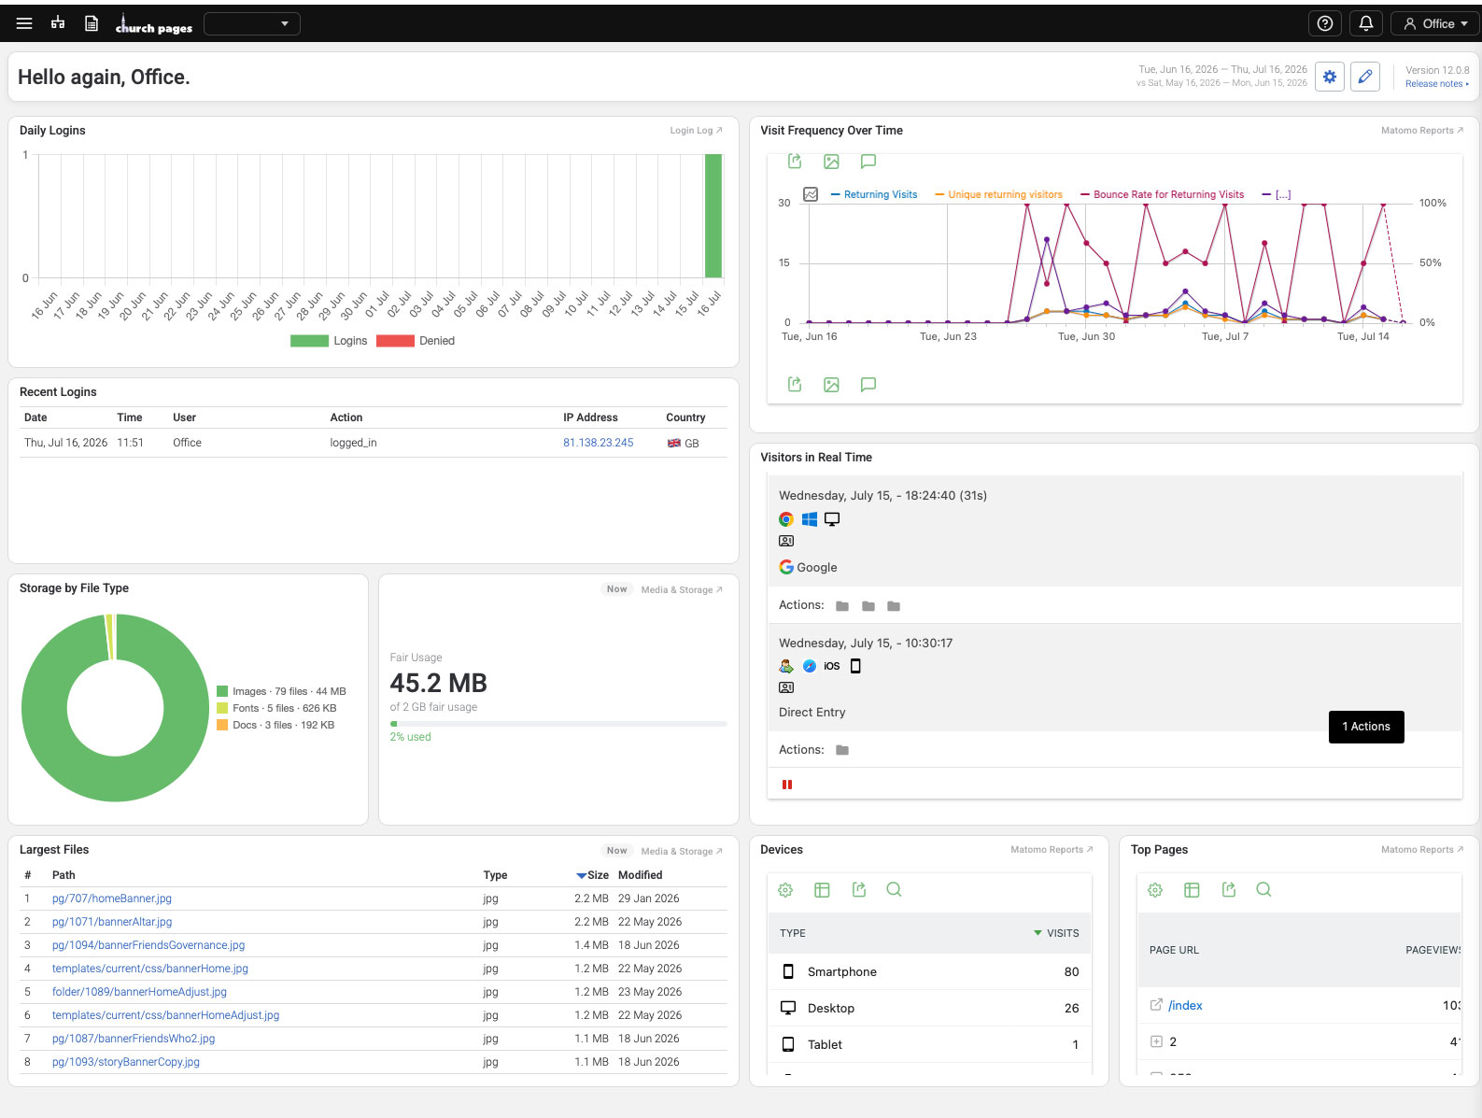Open the sitemap icon in top bar
The width and height of the screenshot is (1482, 1118).
coord(58,23)
